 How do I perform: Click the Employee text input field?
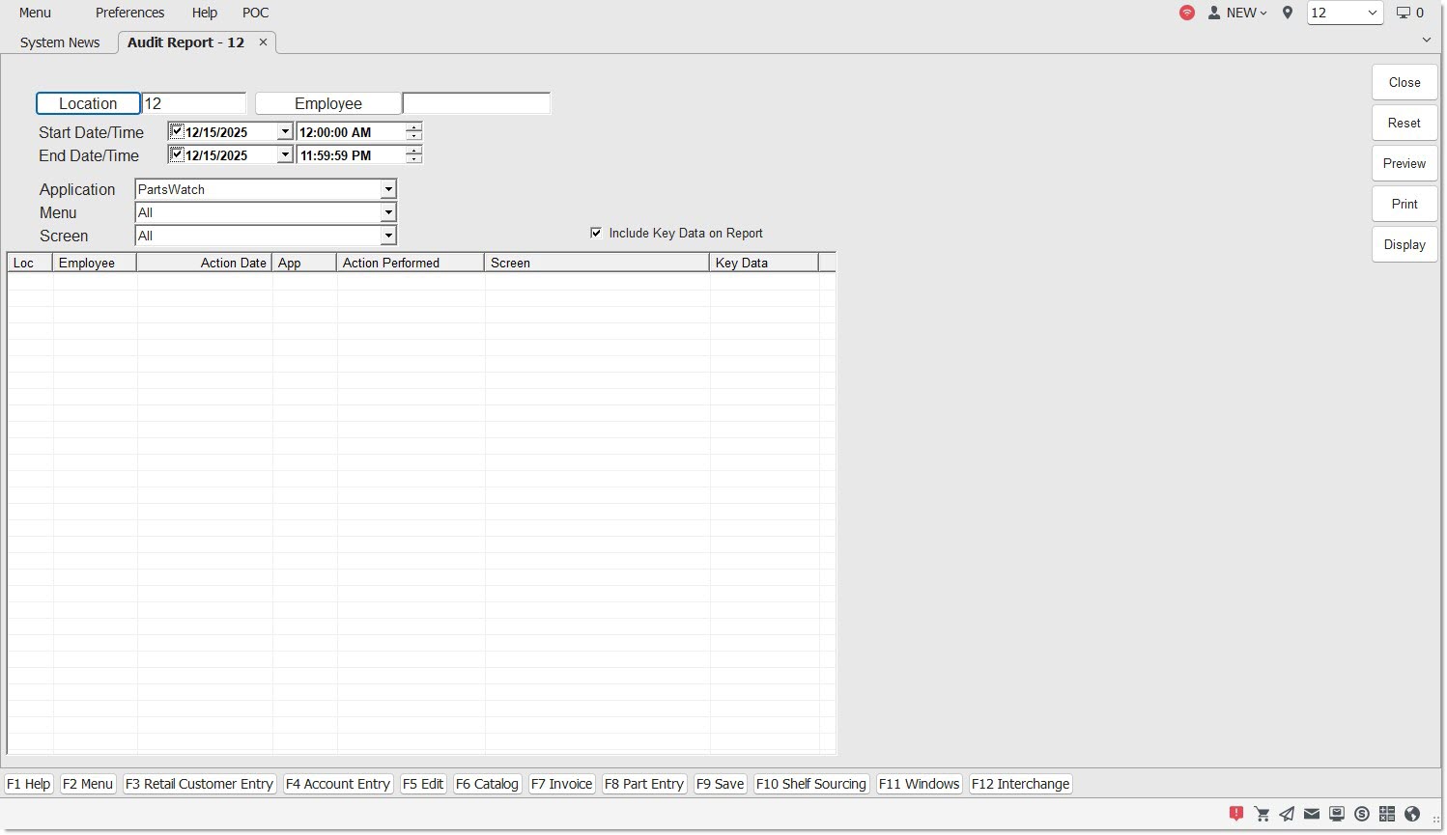pyautogui.click(x=476, y=103)
